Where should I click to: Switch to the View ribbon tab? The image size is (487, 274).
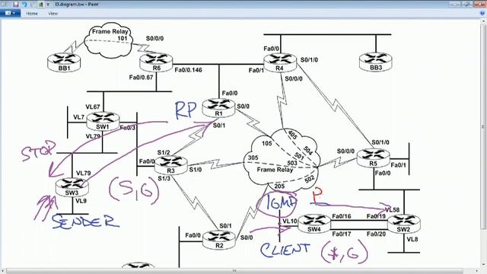[53, 14]
